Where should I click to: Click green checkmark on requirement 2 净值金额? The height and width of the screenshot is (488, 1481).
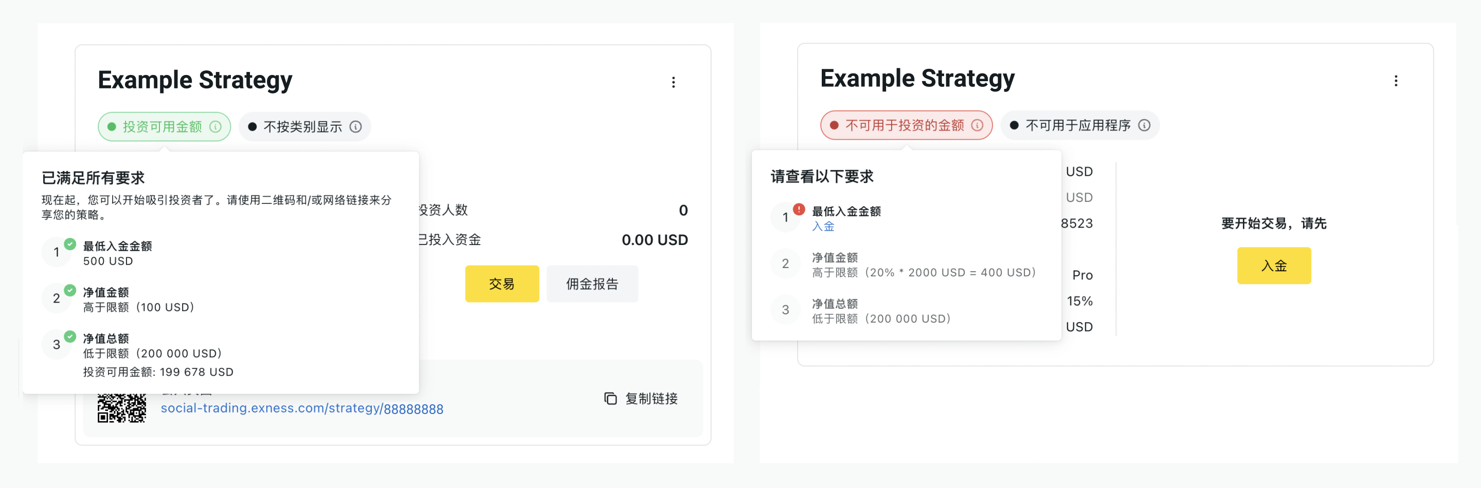70,291
